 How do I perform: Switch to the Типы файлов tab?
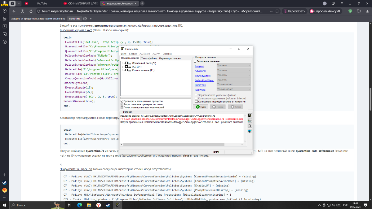(x=149, y=58)
